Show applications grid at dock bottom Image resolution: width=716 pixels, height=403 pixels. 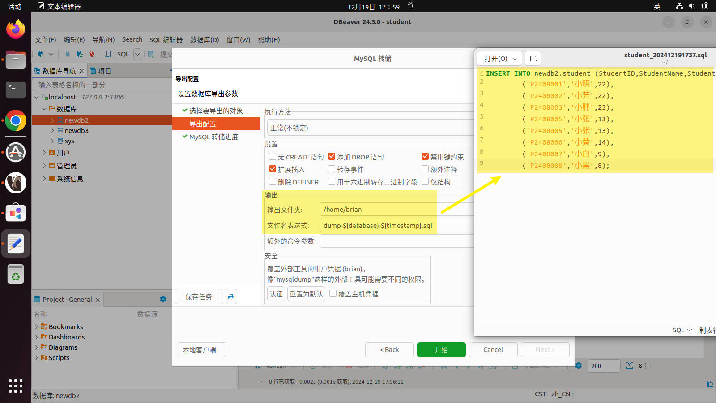(16, 386)
